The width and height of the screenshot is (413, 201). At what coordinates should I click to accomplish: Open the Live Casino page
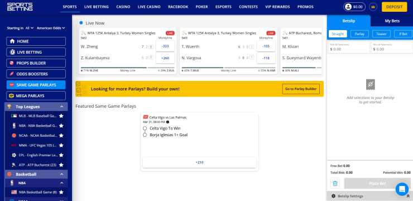tap(149, 7)
